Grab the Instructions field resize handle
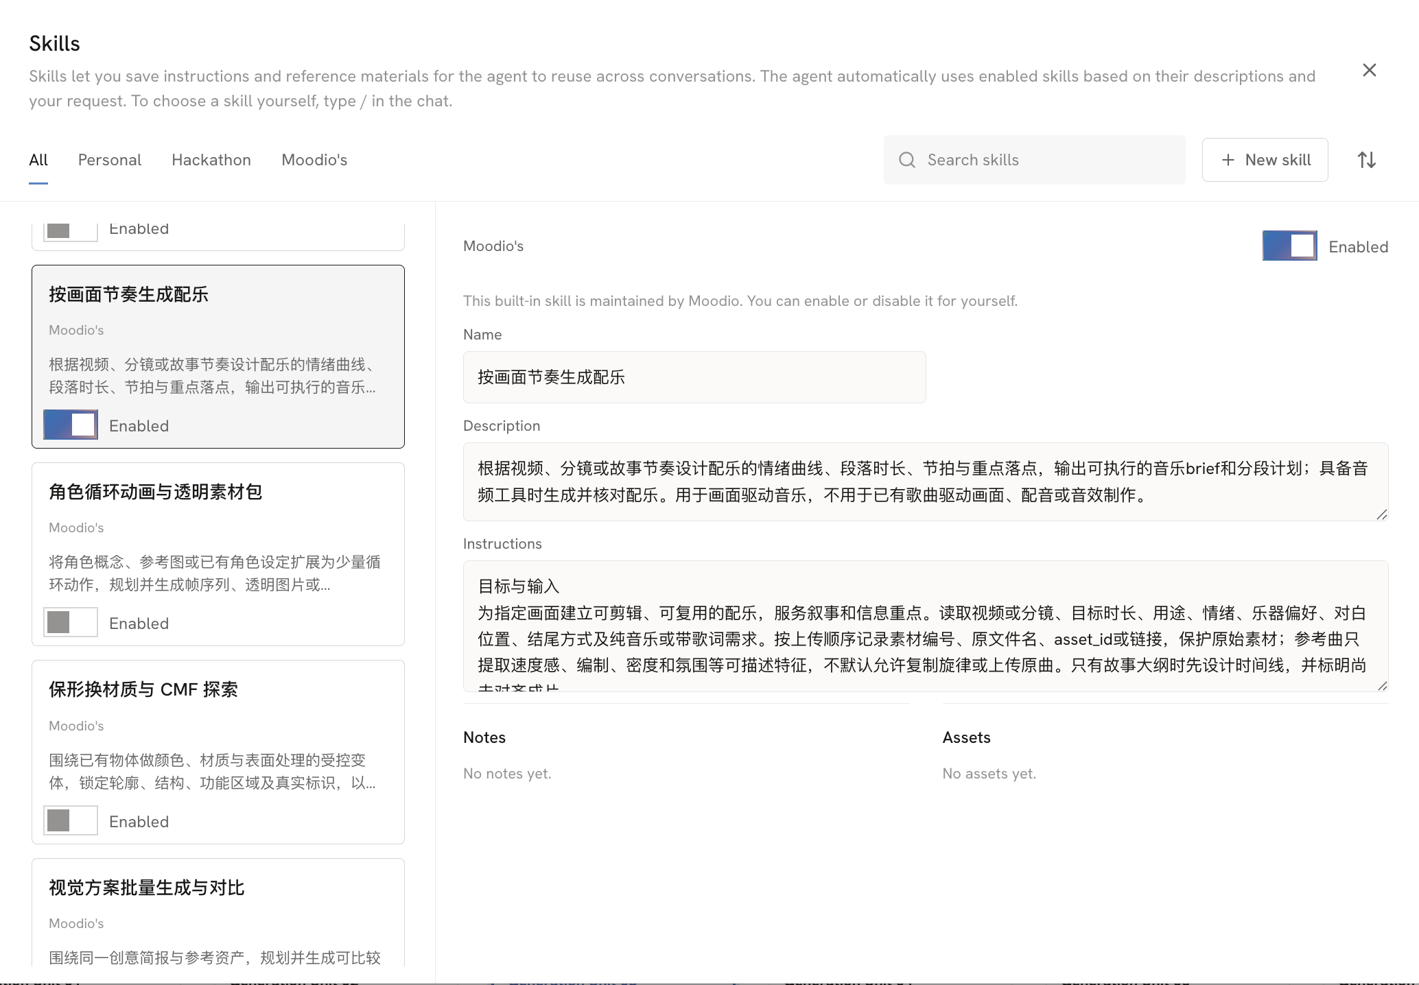The height and width of the screenshot is (985, 1419). tap(1382, 685)
